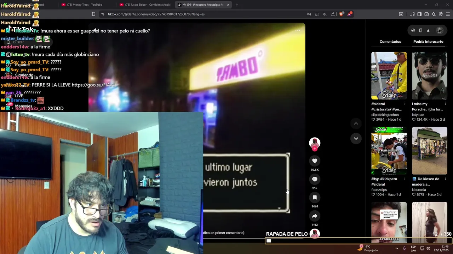
Task: Visit clipsdekinglechon profile link
Action: tap(385, 115)
